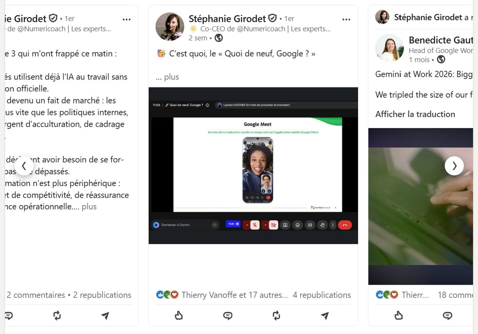Click the globe icon beside "1 mois"
The height and width of the screenshot is (334, 478).
tap(441, 60)
